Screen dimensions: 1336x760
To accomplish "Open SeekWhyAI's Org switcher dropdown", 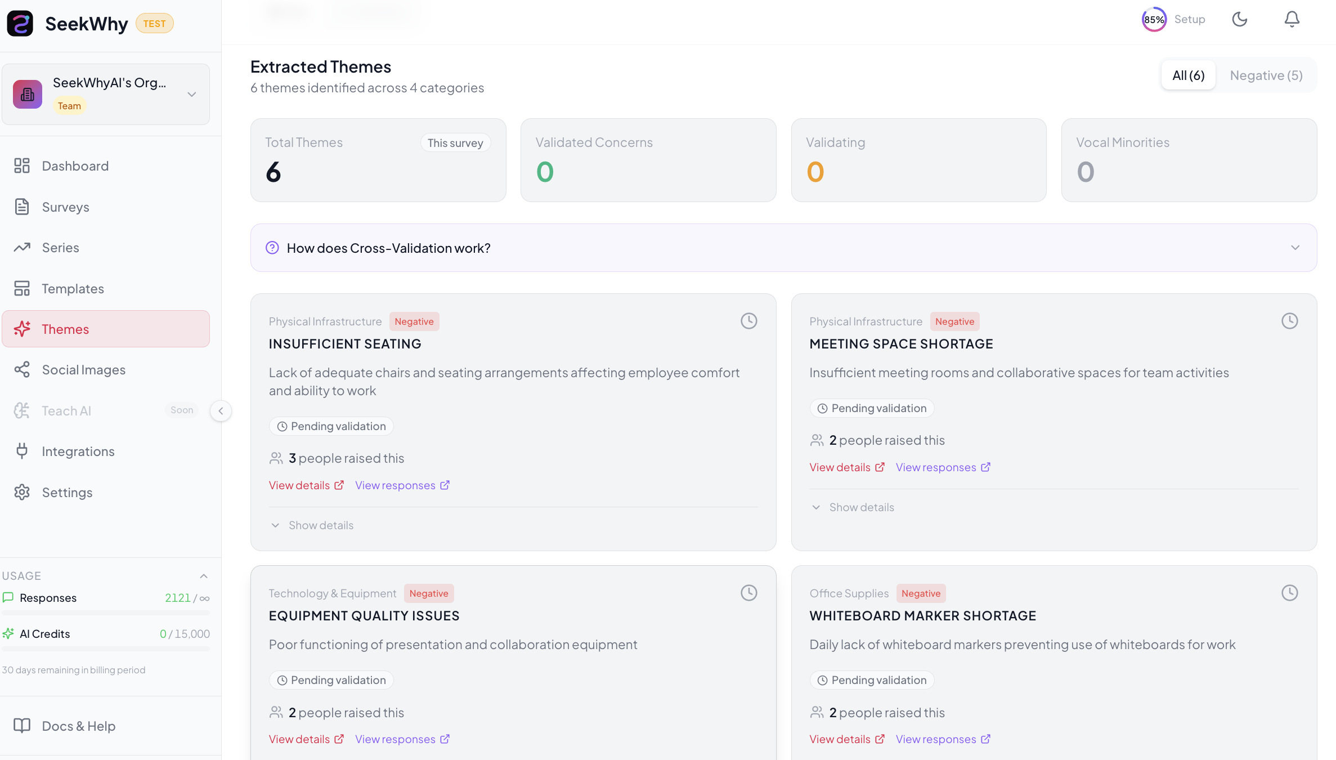I will pyautogui.click(x=191, y=94).
